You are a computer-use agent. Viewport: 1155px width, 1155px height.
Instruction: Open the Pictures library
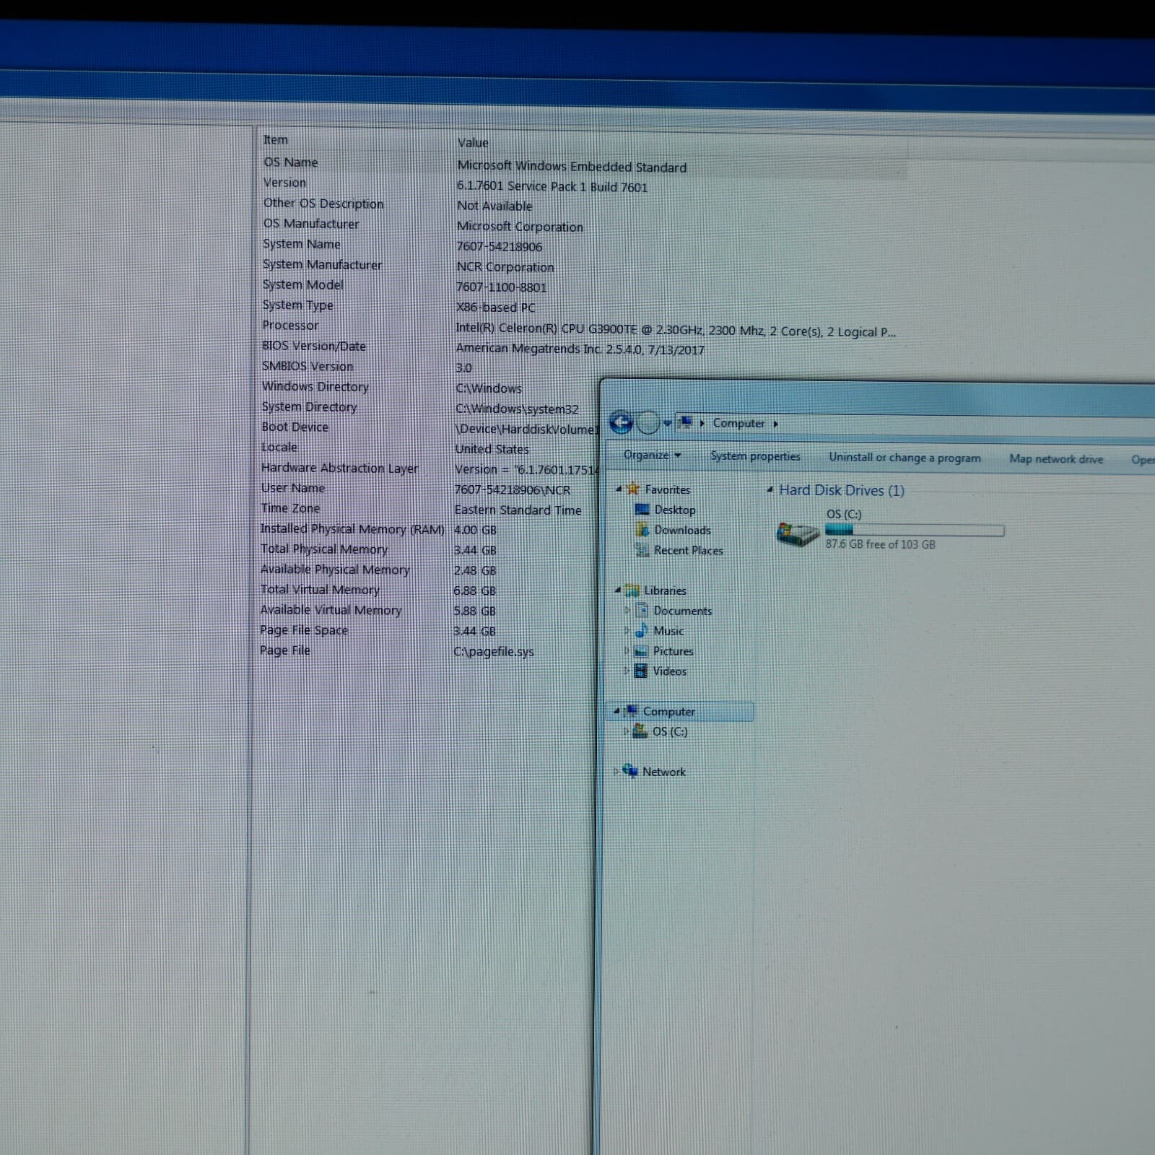pyautogui.click(x=672, y=650)
